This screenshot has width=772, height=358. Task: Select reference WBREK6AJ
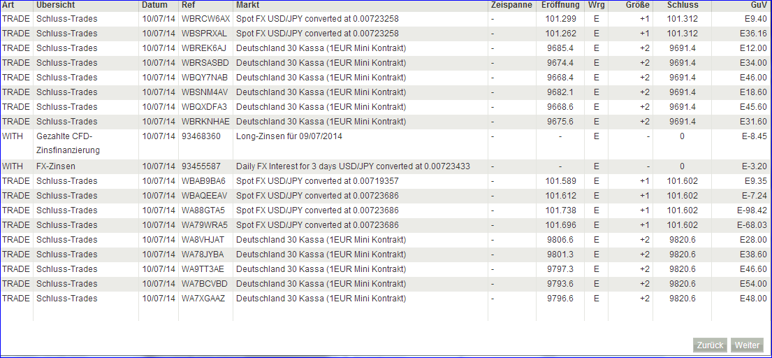click(204, 48)
